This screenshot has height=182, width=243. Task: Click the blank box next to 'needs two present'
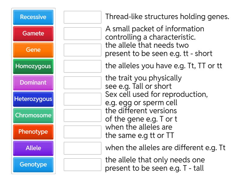83,50
